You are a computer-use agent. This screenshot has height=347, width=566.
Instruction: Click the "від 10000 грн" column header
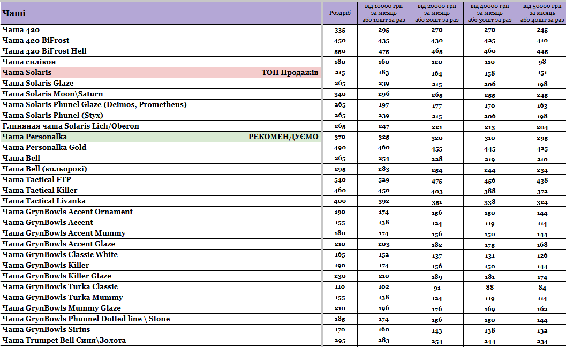[x=383, y=13]
